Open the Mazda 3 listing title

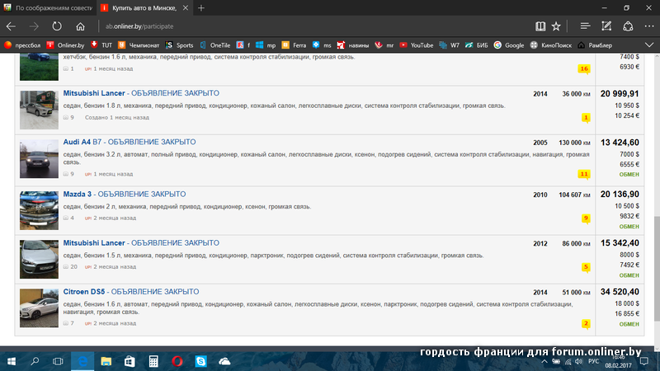[125, 194]
